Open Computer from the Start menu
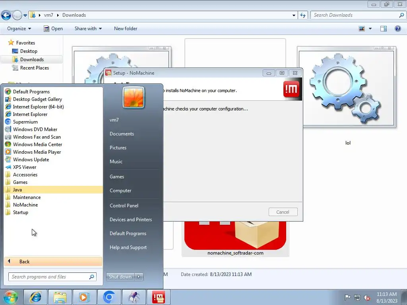 pos(120,190)
